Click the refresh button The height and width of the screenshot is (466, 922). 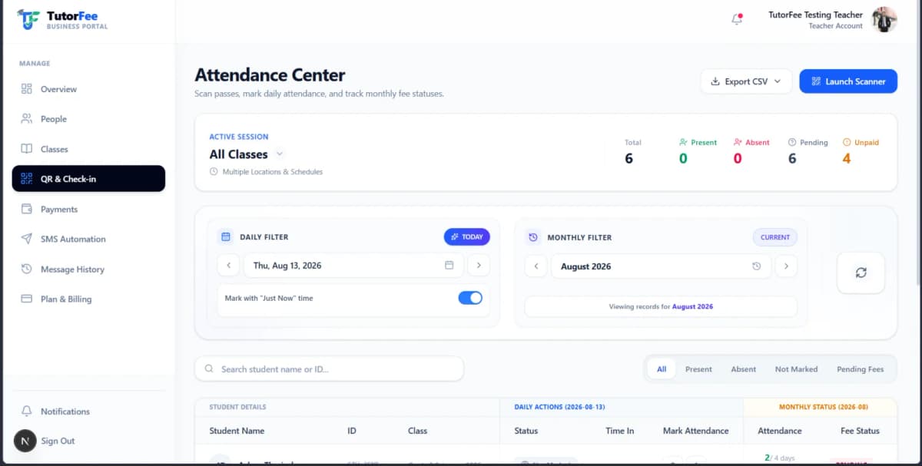[x=861, y=273]
